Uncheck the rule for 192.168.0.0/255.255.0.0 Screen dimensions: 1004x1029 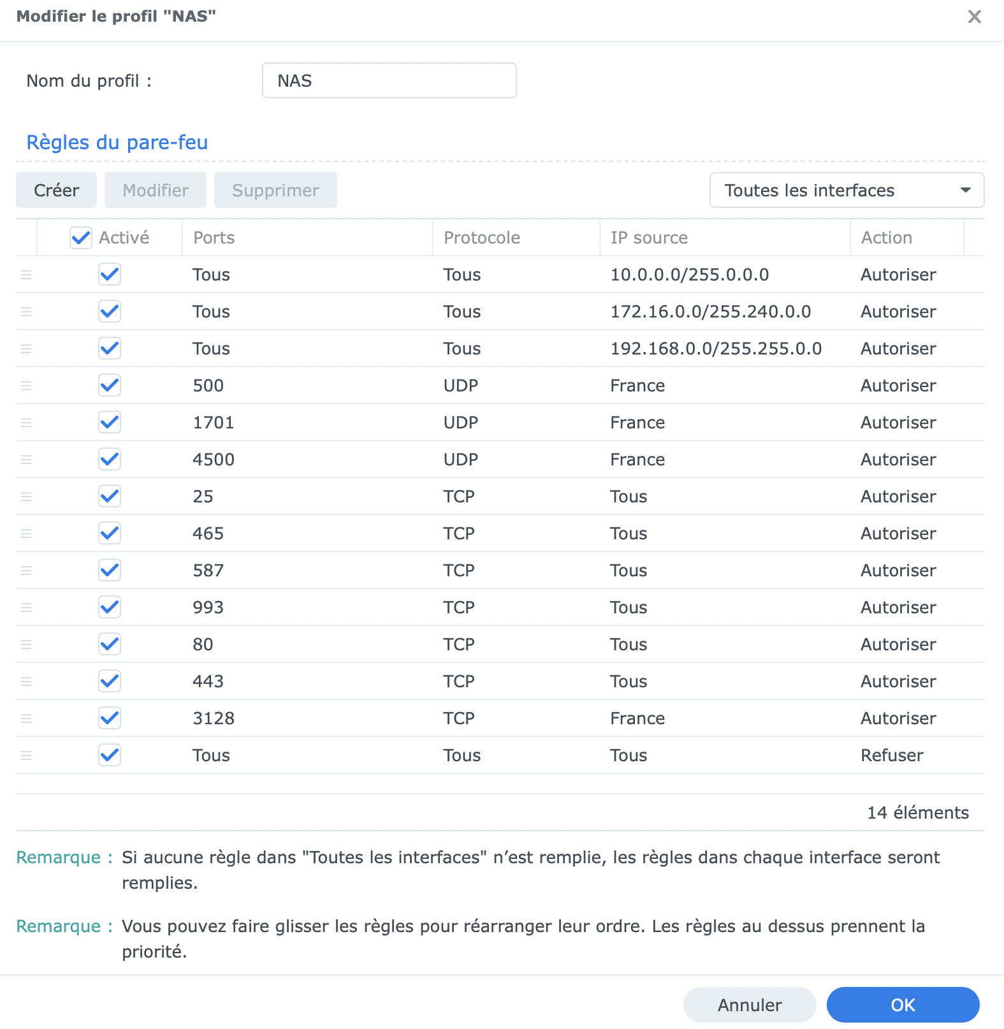[110, 348]
